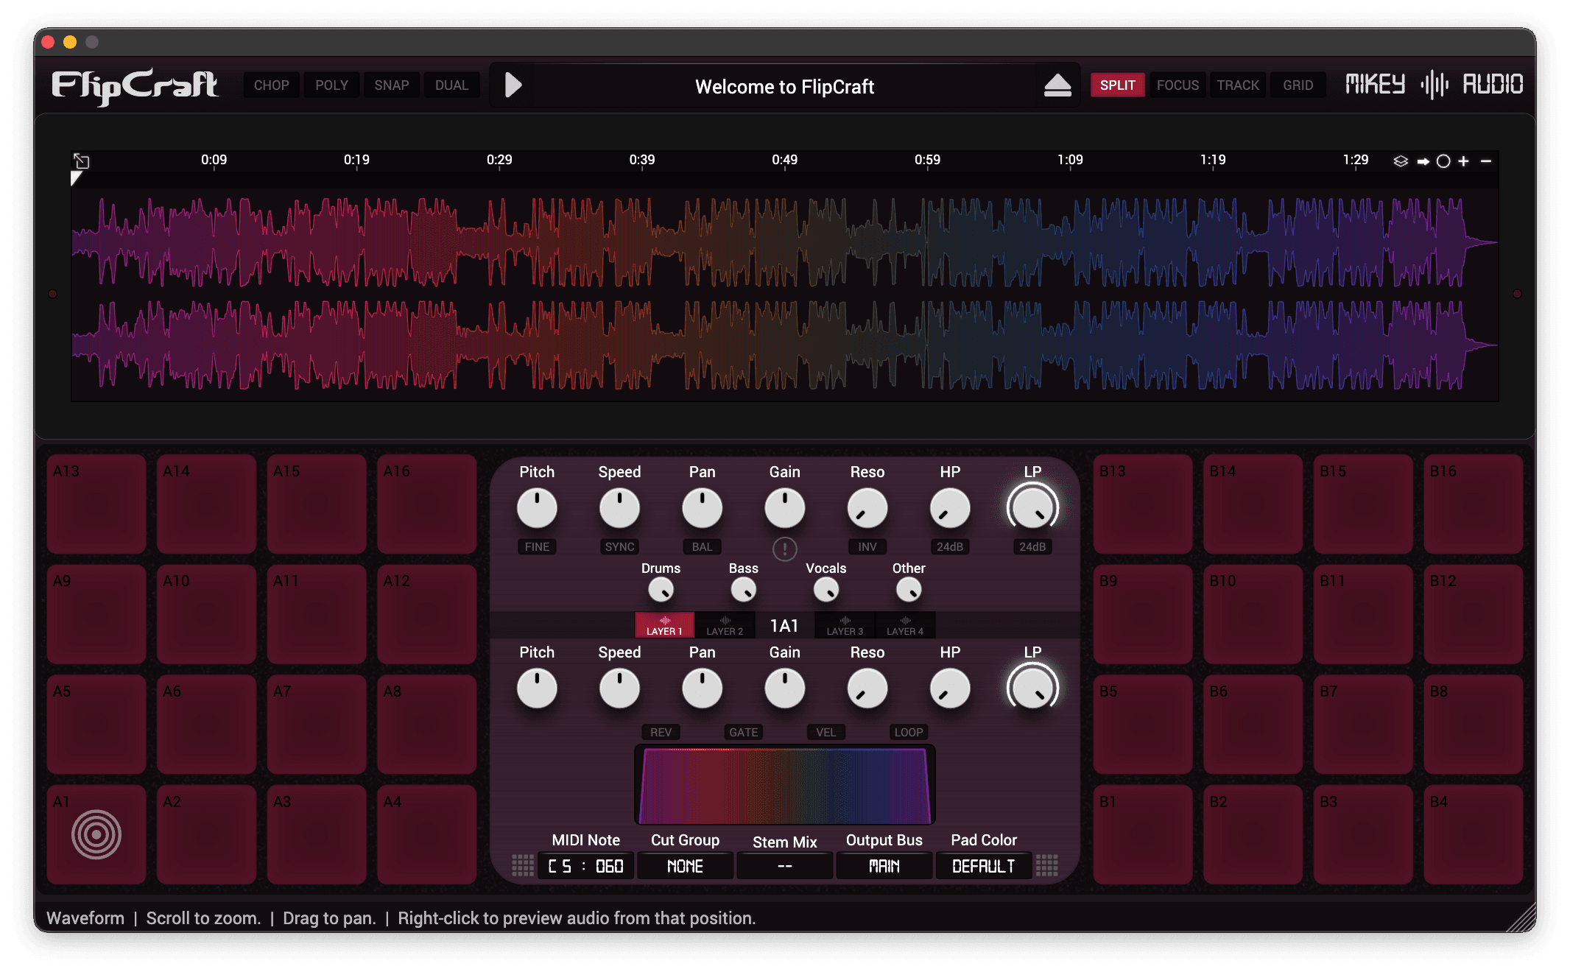Enable the CHOP mode toggle
This screenshot has width=1570, height=972.
271,85
